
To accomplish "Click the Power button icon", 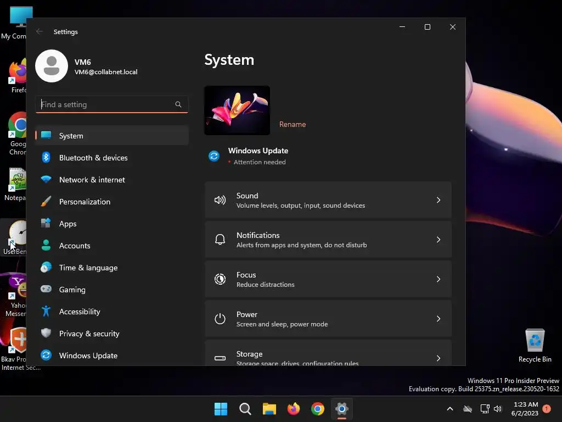I will coord(220,319).
